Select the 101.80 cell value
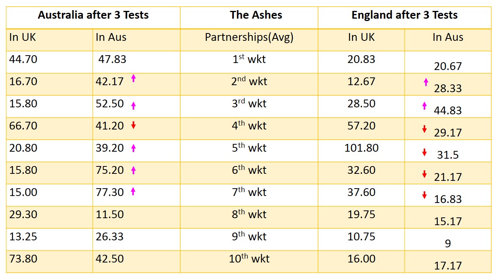 361,148
